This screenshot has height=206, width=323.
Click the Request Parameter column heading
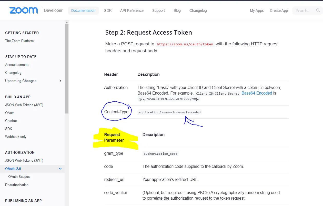click(114, 137)
